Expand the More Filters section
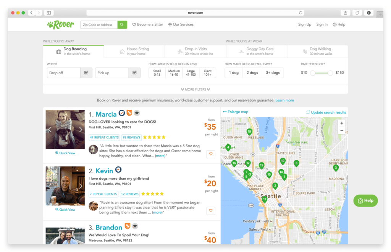Viewport: 391px width, 252px height. (x=195, y=89)
